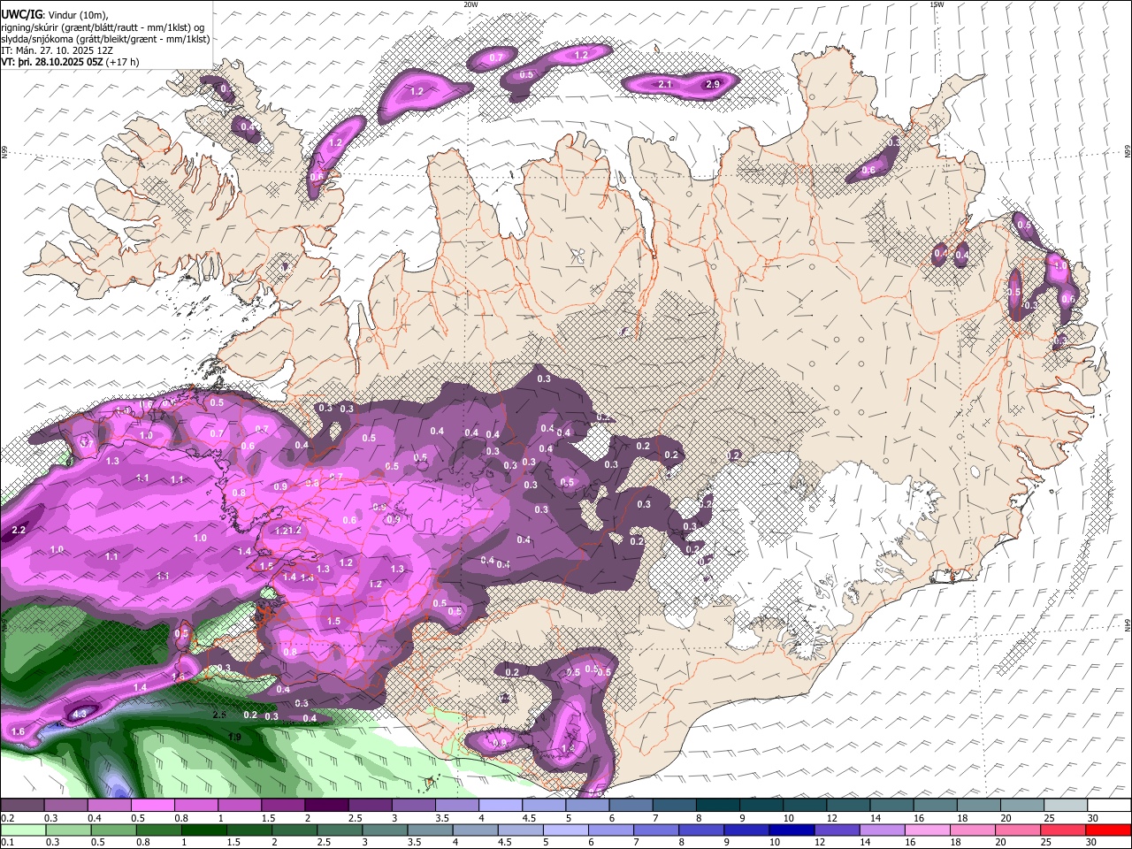Click the '0.4' label on the upper legend
This screenshot has width=1132, height=849.
pyautogui.click(x=95, y=818)
